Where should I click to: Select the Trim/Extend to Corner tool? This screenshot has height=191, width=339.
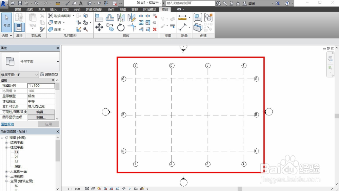132,27
